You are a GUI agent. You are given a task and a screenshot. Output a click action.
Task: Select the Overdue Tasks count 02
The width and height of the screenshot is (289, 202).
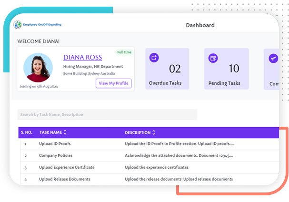click(x=175, y=69)
